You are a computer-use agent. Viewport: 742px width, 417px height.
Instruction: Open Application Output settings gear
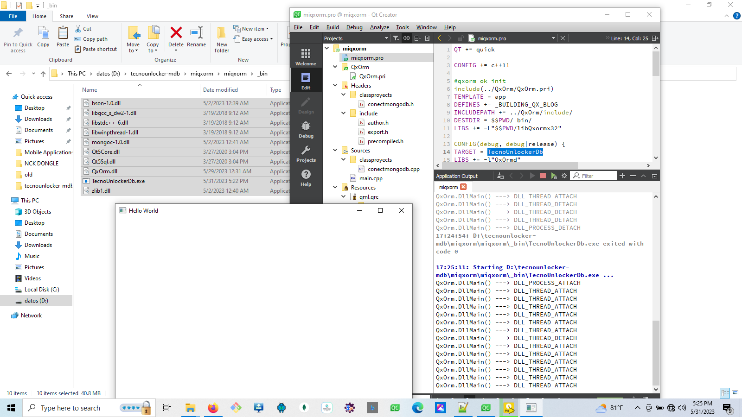(564, 176)
